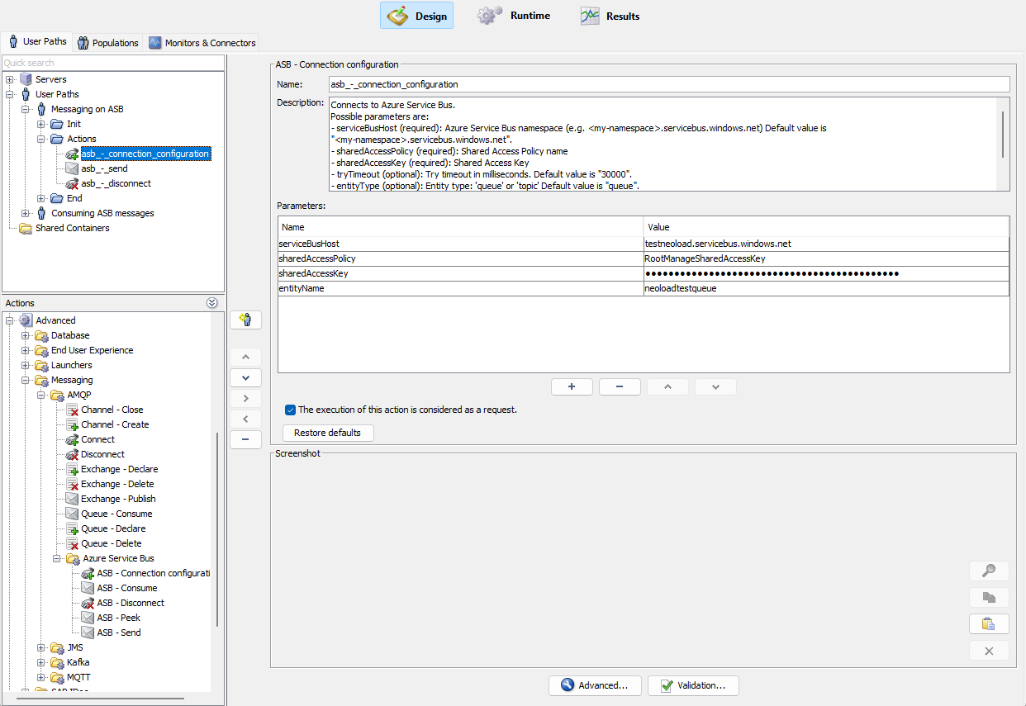Click the Restore defaults button
The width and height of the screenshot is (1026, 706).
click(327, 433)
